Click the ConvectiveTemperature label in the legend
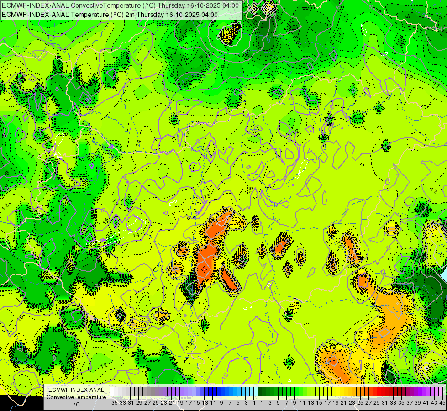The height and width of the screenshot is (411, 447). click(76, 397)
